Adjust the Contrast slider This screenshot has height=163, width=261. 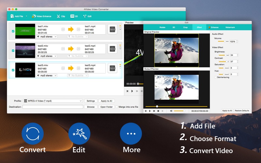pyautogui.click(x=224, y=61)
